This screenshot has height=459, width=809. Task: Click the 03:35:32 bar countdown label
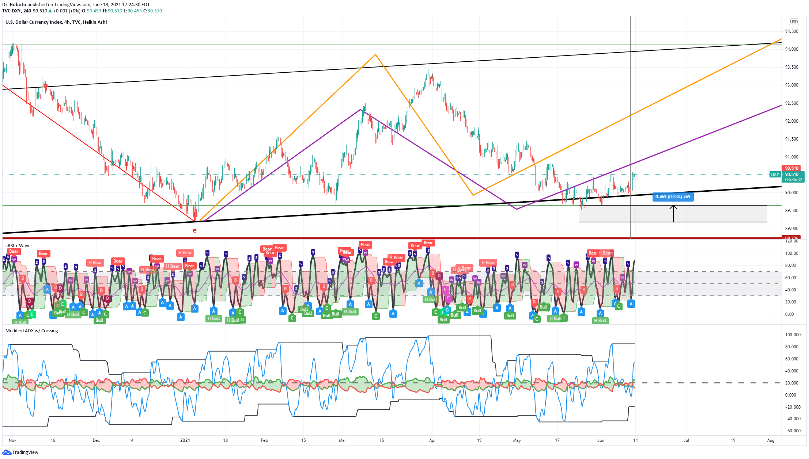[x=793, y=180]
